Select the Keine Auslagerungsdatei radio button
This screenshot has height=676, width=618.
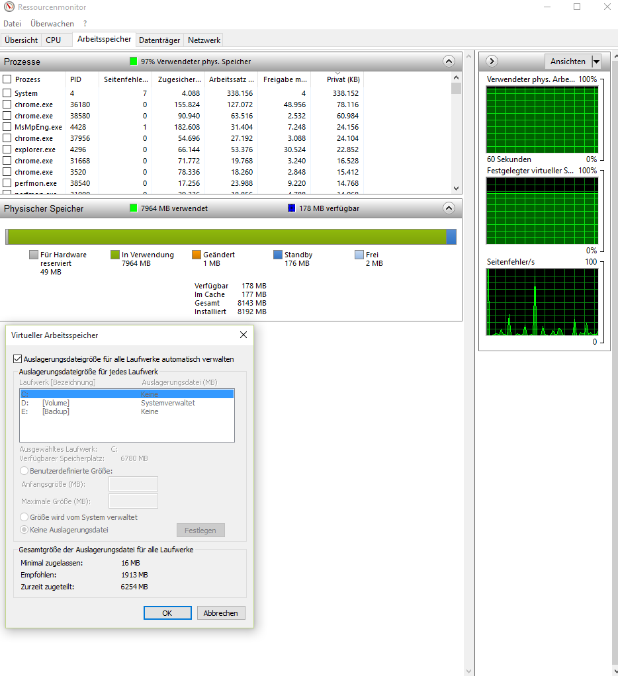24,529
